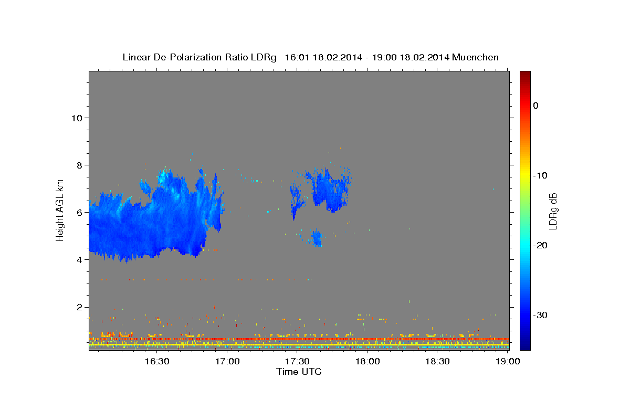Image resolution: width=630 pixels, height=420 pixels.
Task: Click the 17:00 time axis tick label
Action: [x=227, y=361]
